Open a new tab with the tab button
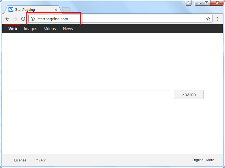This screenshot has width=225, height=168. point(66,10)
